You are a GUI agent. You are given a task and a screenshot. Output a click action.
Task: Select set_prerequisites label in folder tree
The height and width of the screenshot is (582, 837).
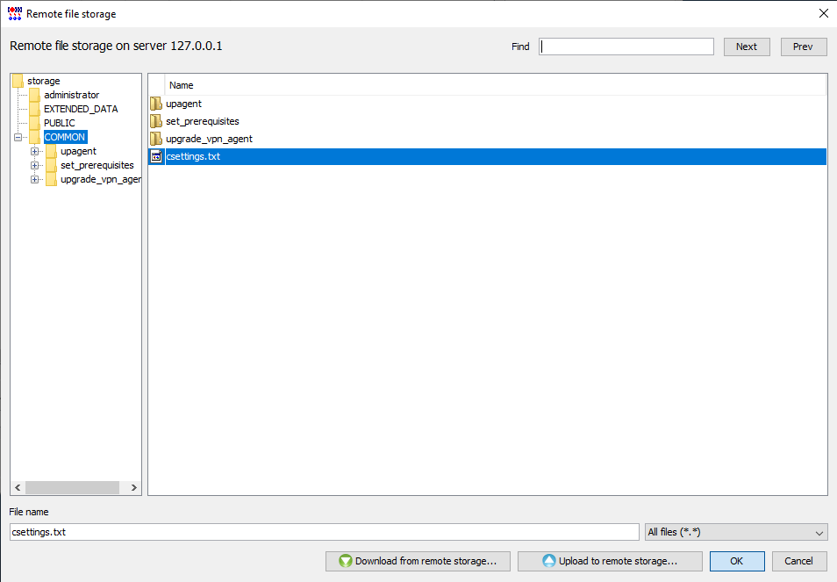click(97, 165)
